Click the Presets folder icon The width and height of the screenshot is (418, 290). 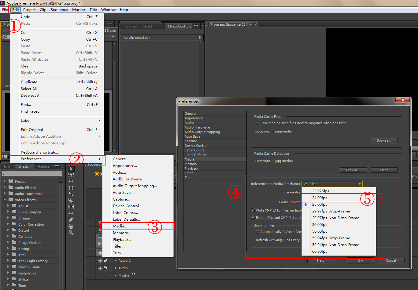click(11, 181)
